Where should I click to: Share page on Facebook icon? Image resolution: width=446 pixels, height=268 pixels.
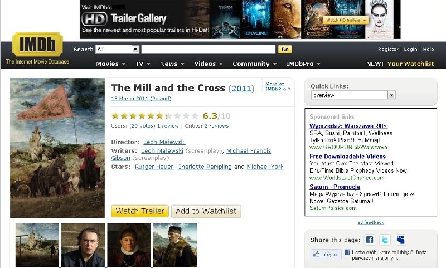[369, 240]
